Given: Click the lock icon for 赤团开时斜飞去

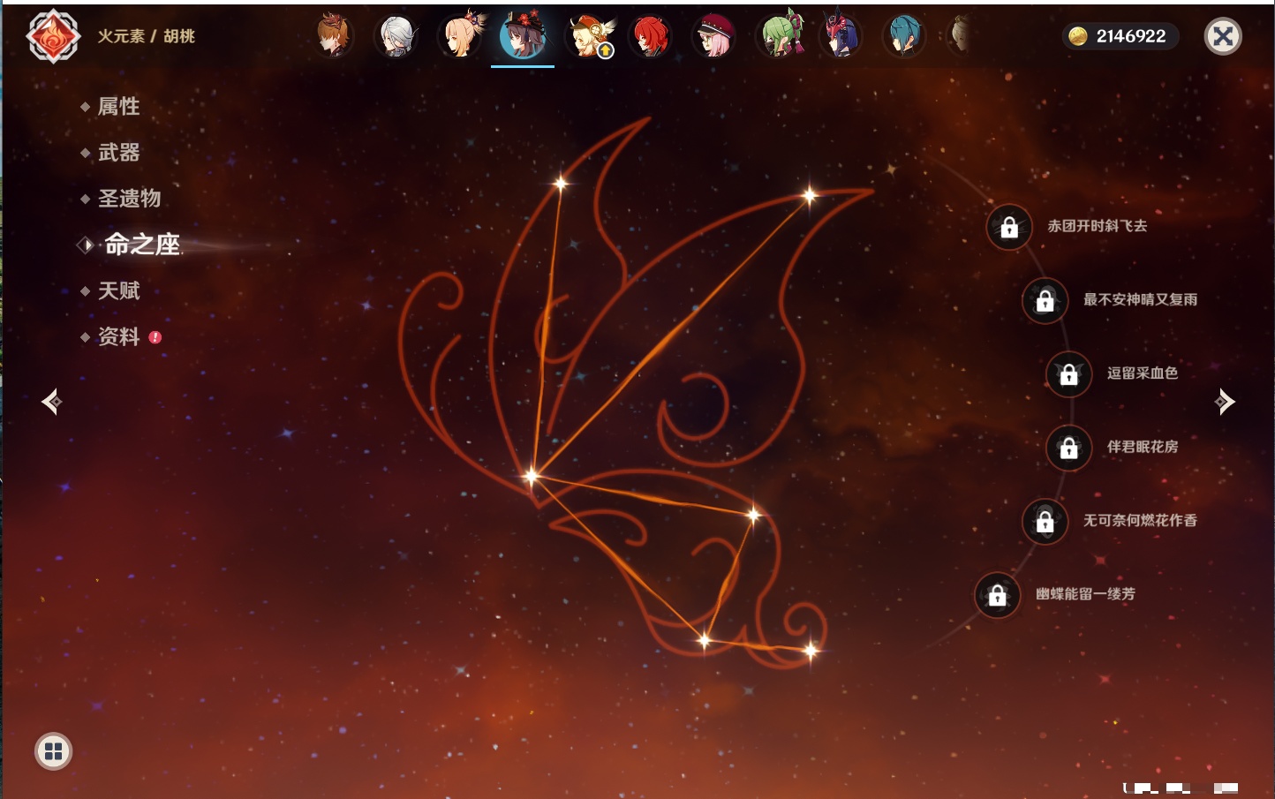Looking at the screenshot, I should click(x=1009, y=228).
